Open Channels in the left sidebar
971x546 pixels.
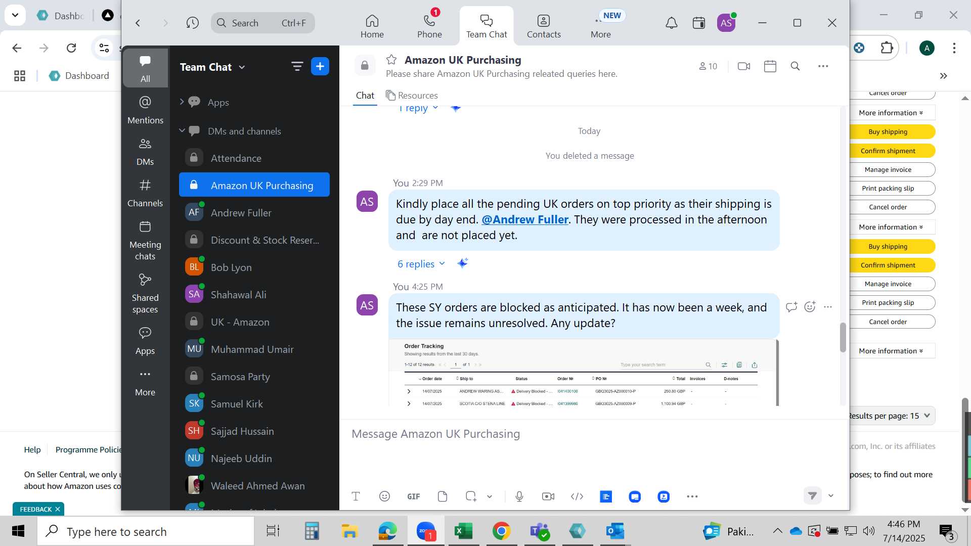coord(145,193)
